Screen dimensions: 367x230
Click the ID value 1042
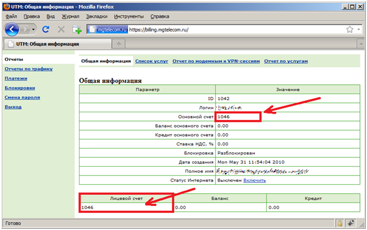click(x=224, y=98)
